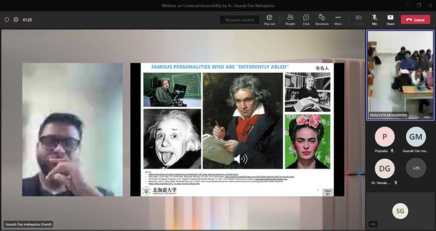This screenshot has height=231, width=436.
Task: Leave the meeting
Action: tap(415, 19)
